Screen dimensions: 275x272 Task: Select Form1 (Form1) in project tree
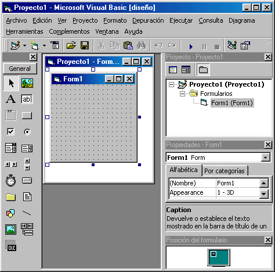232,103
